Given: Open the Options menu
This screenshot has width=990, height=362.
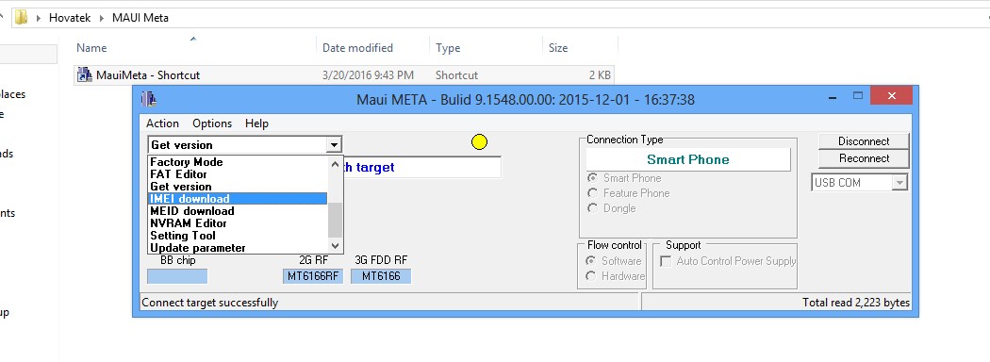Looking at the screenshot, I should coord(212,123).
